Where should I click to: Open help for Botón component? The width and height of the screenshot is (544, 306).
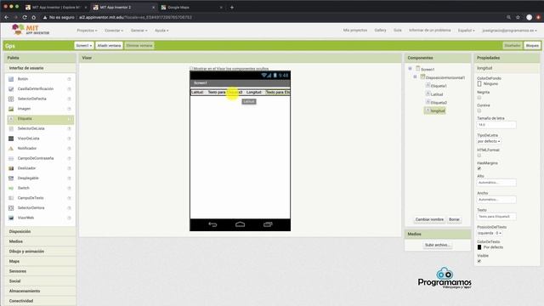tap(70, 79)
